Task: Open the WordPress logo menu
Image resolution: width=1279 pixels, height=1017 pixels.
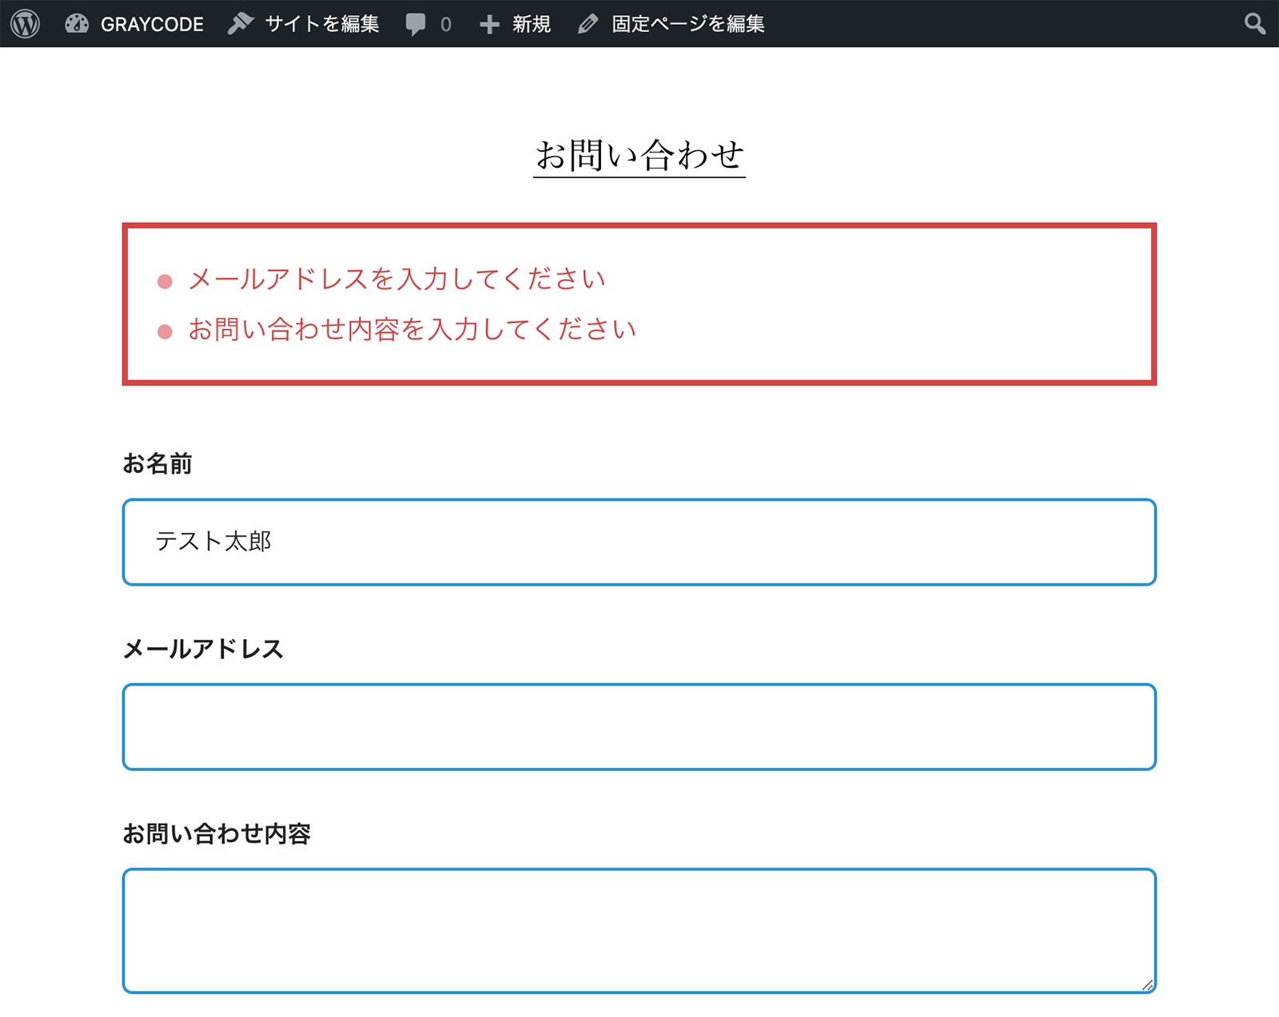Action: tap(26, 24)
